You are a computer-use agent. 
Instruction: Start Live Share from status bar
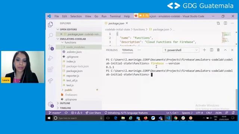click(93, 113)
